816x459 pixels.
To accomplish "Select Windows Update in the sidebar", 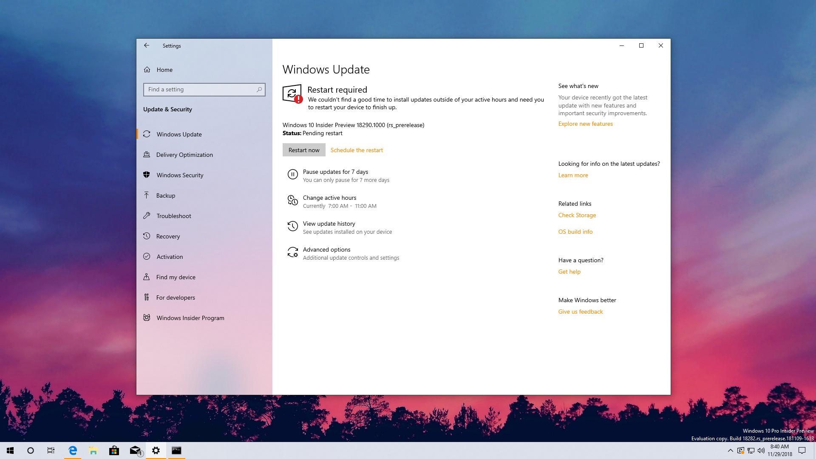I will click(178, 134).
